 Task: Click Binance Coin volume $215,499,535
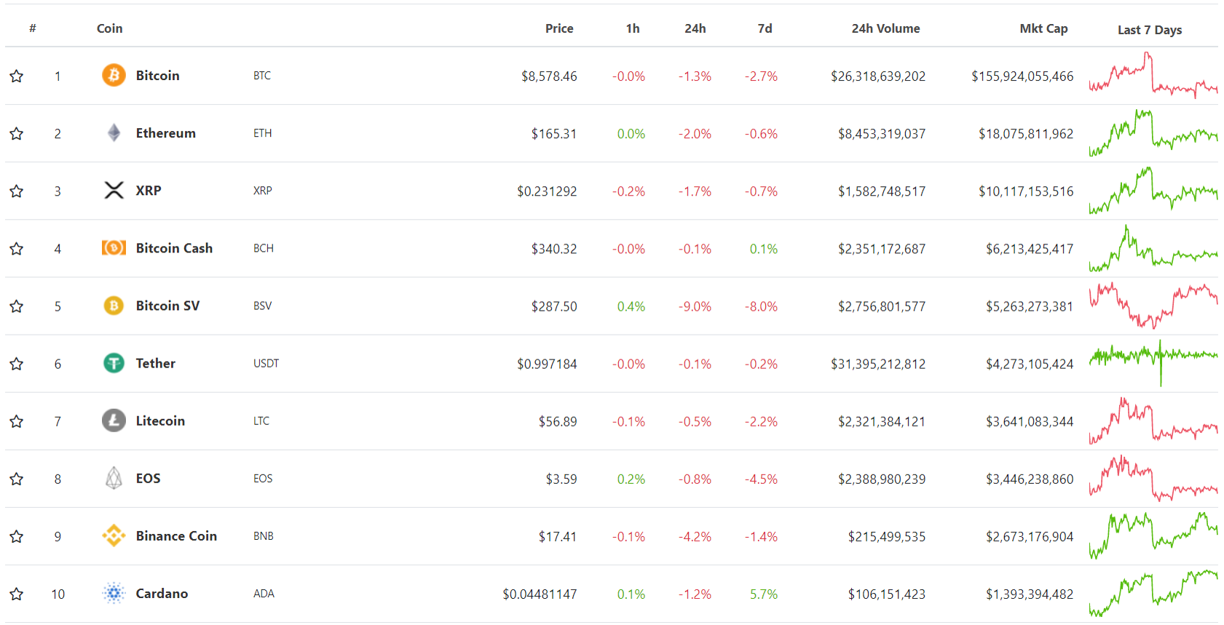pos(887,537)
